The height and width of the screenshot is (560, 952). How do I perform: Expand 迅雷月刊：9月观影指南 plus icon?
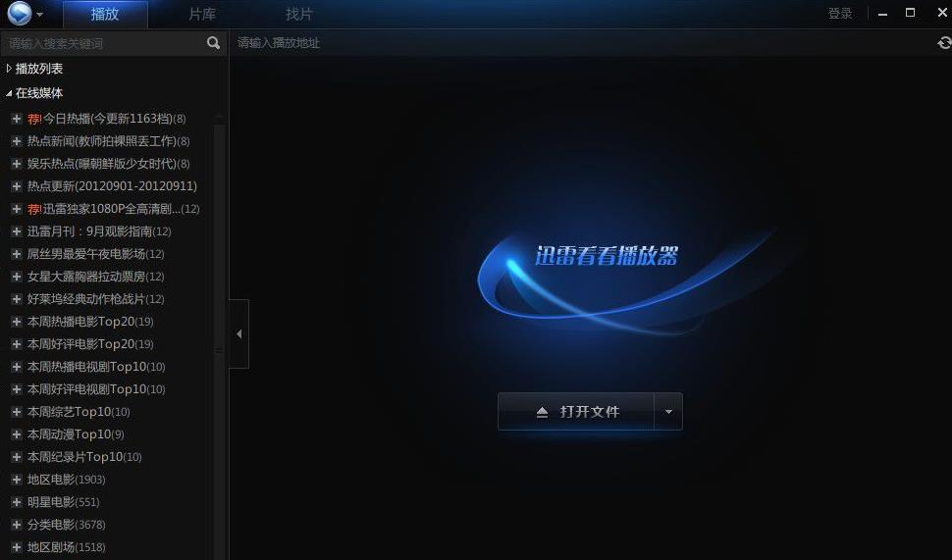pos(17,231)
